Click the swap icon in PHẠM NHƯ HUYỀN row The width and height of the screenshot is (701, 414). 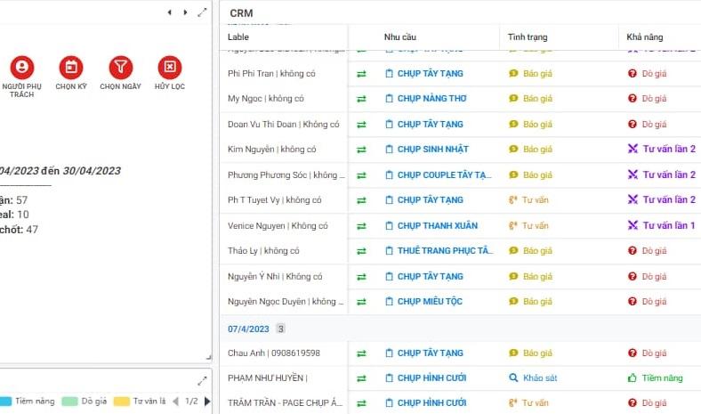(361, 378)
